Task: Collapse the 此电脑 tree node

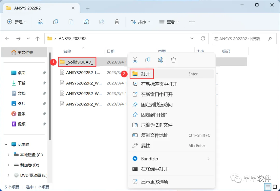Action: tap(6, 144)
